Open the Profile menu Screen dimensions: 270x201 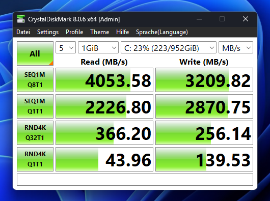click(74, 32)
